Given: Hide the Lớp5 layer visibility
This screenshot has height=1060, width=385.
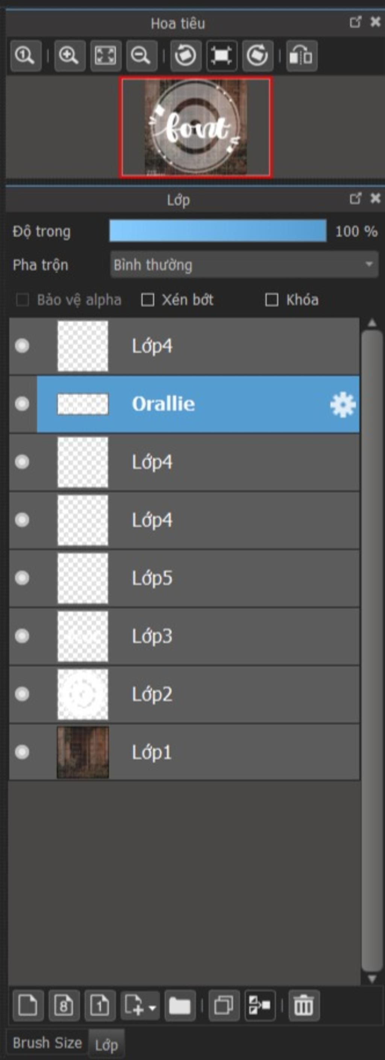Looking at the screenshot, I should point(22,578).
